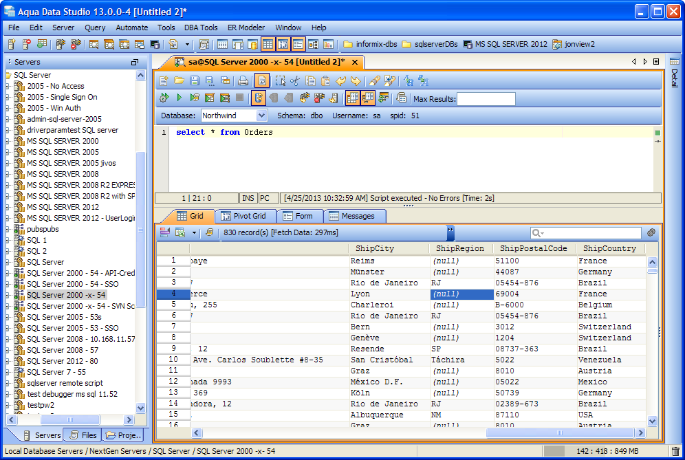Click the Print icon in editor toolbar
The image size is (685, 460).
pyautogui.click(x=243, y=80)
